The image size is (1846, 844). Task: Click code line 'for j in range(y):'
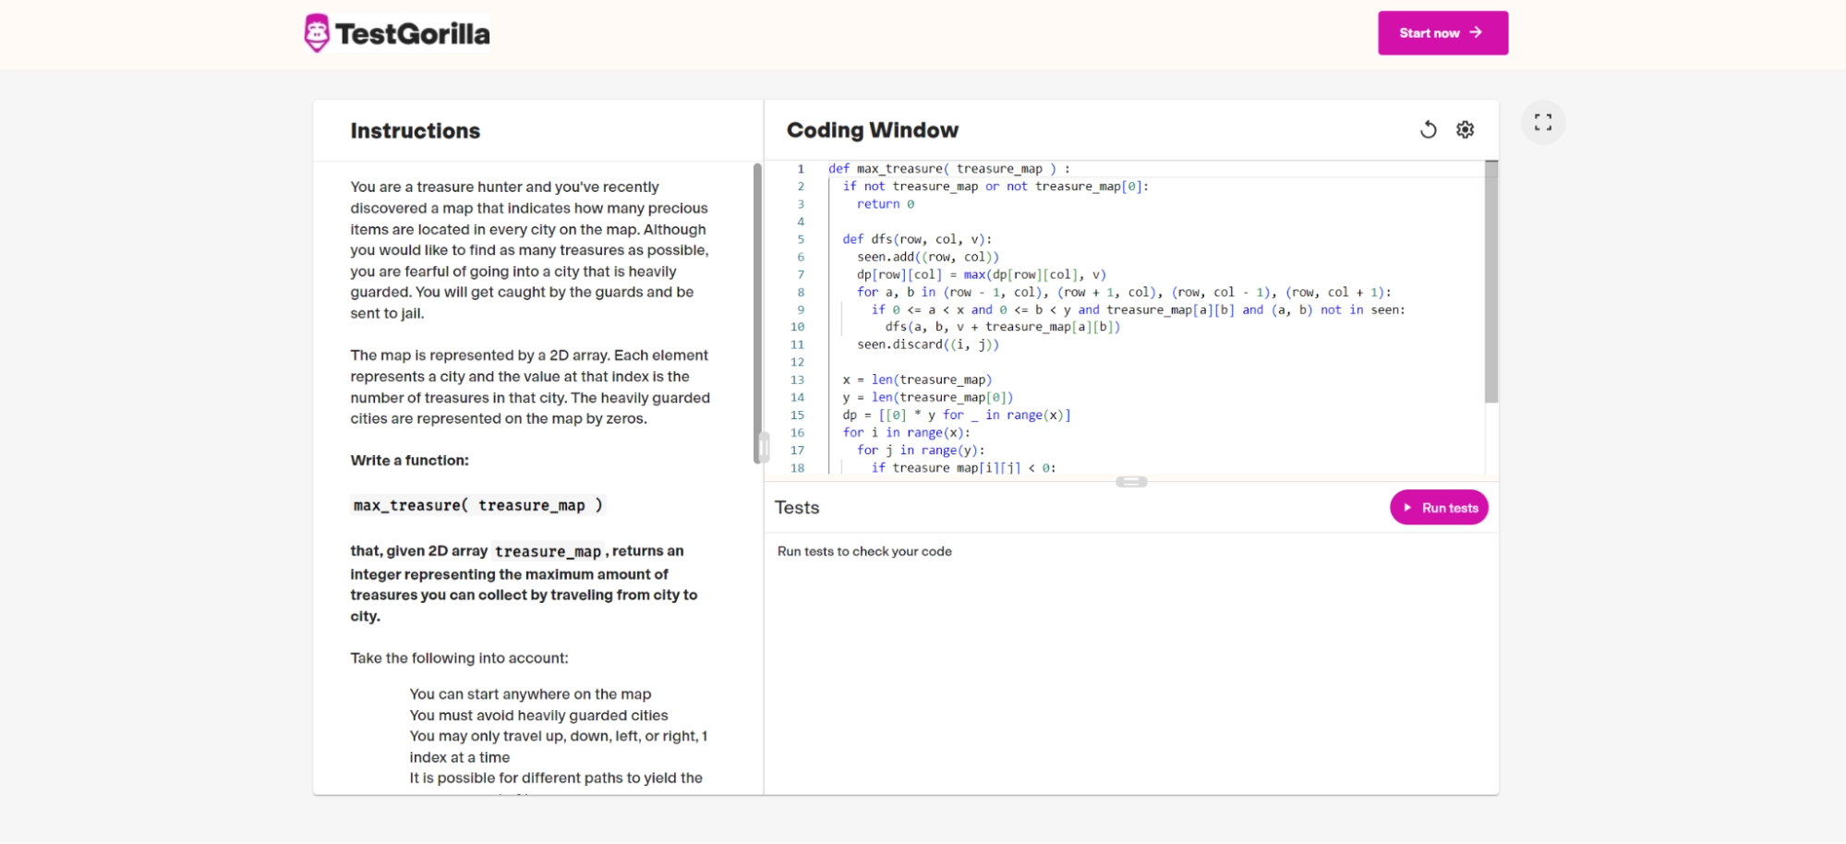(x=921, y=450)
